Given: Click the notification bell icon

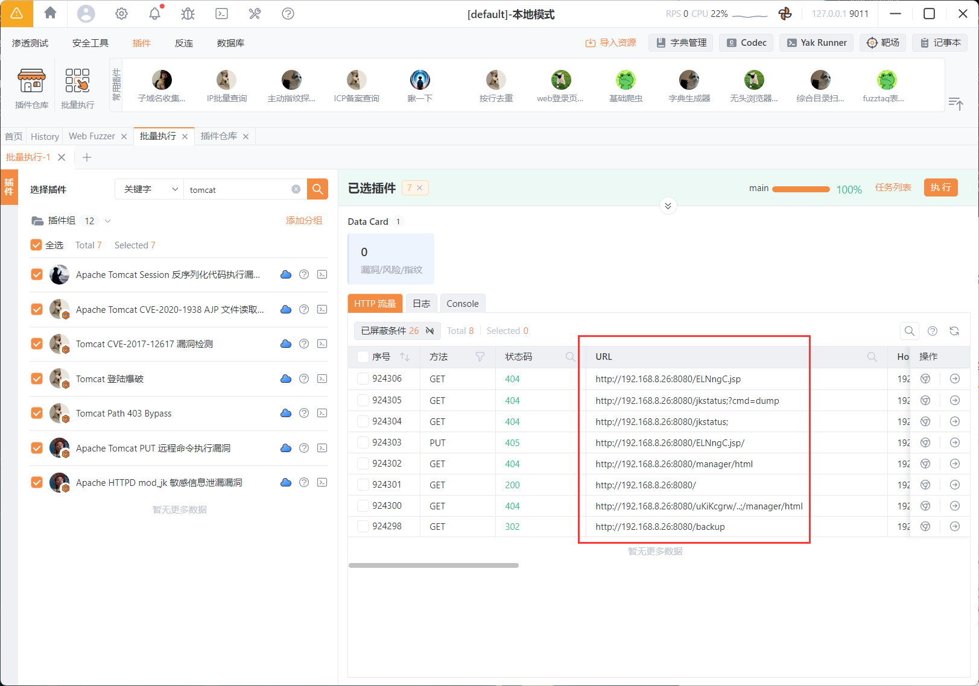Looking at the screenshot, I should coord(155,14).
